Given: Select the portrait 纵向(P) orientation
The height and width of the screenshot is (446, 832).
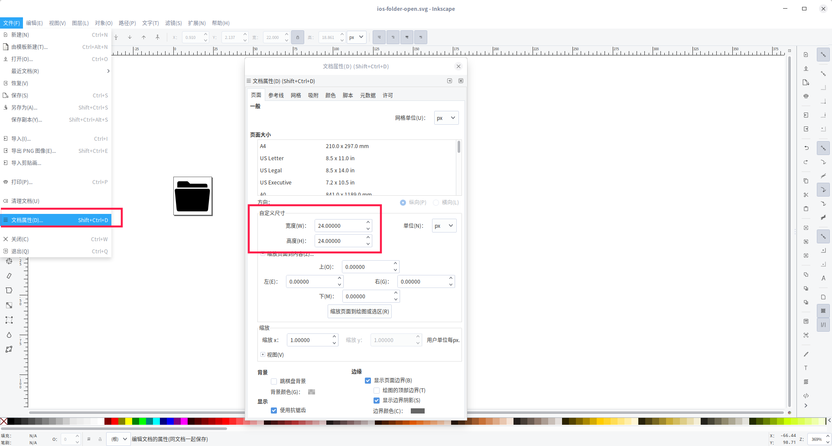Looking at the screenshot, I should tap(413, 202).
